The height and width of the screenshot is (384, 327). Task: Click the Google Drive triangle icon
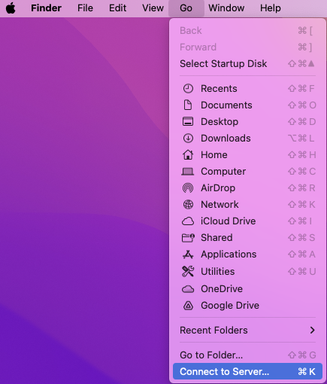point(188,306)
